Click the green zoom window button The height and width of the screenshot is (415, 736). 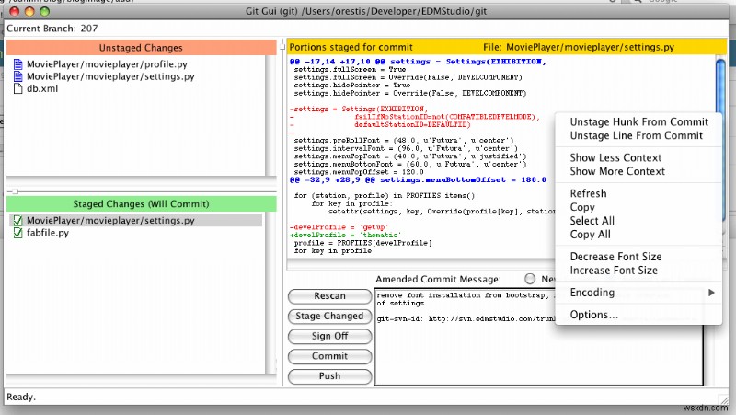44,12
